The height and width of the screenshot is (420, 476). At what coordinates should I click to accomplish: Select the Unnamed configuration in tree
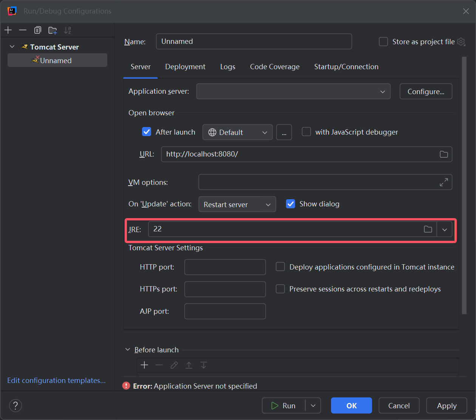(x=57, y=60)
